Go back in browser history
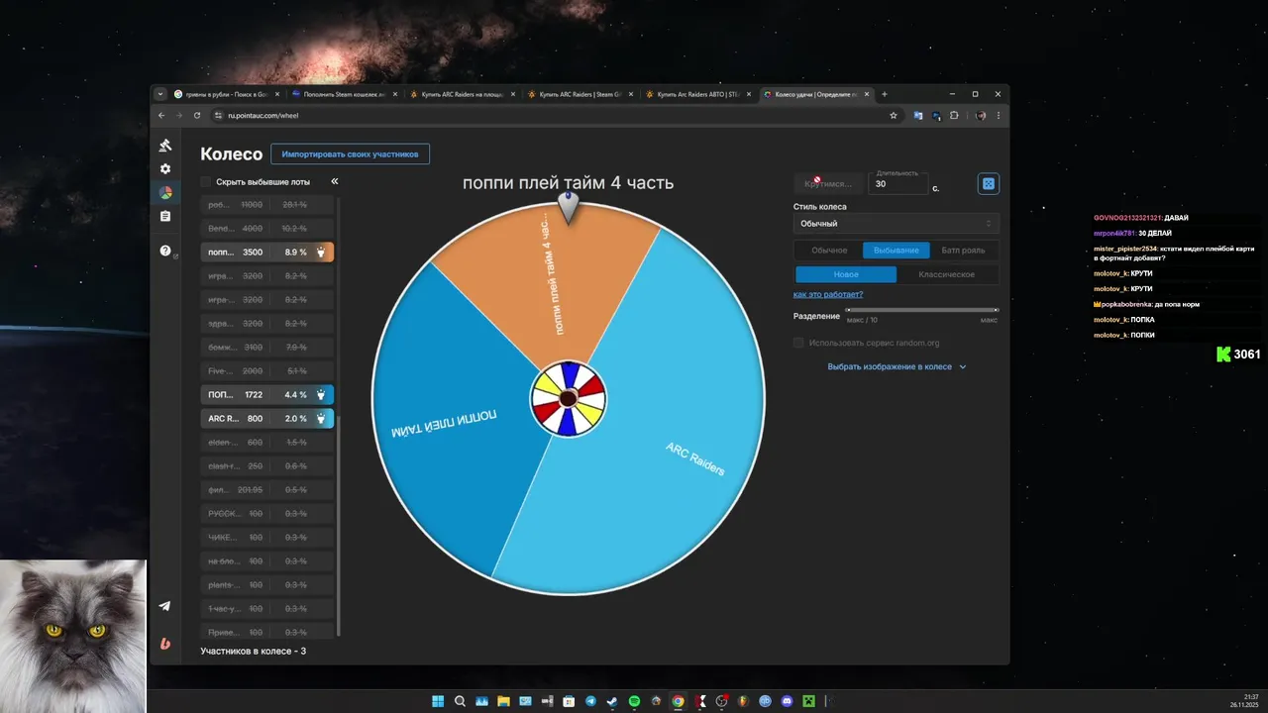 [162, 115]
